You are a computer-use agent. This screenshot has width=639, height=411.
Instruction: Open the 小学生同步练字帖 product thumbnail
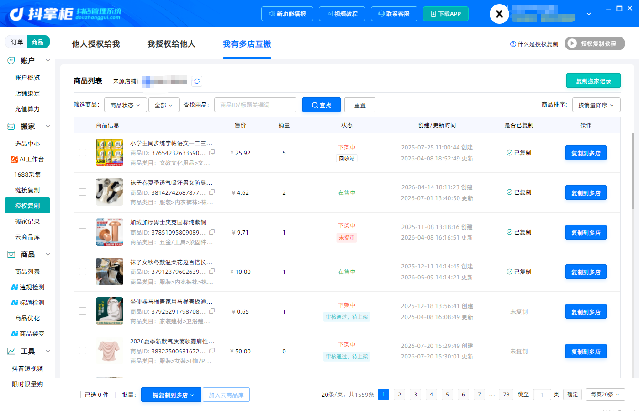(110, 153)
